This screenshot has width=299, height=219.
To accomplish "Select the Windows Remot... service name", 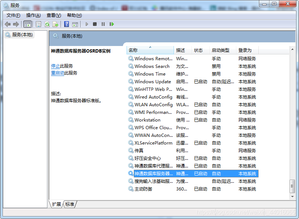I will [153, 59].
